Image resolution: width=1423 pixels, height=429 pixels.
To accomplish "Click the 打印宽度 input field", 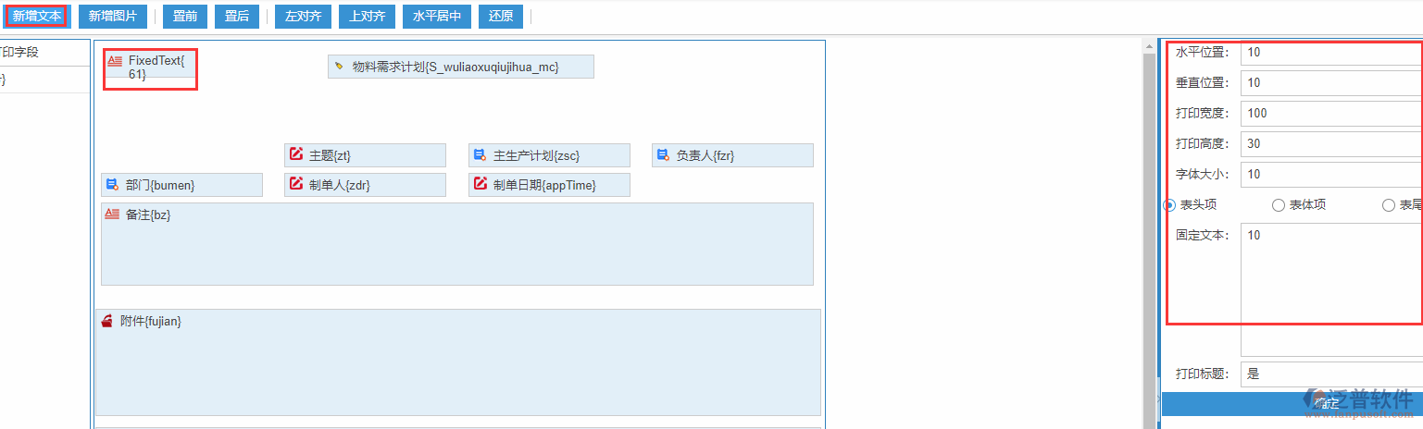I will tap(1331, 114).
